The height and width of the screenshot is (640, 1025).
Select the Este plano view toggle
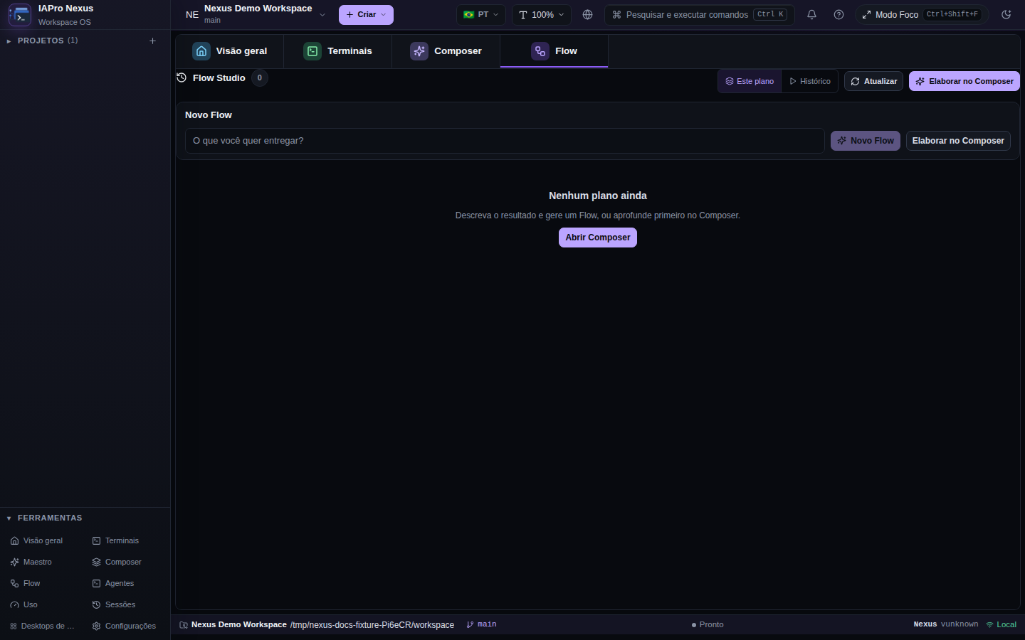pyautogui.click(x=750, y=81)
